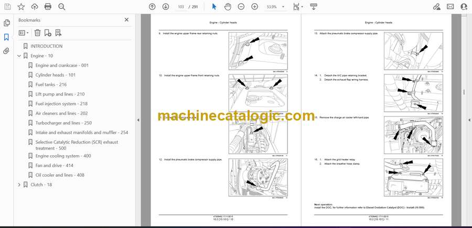
Task: Print the document with the printer icon
Action: [48, 7]
